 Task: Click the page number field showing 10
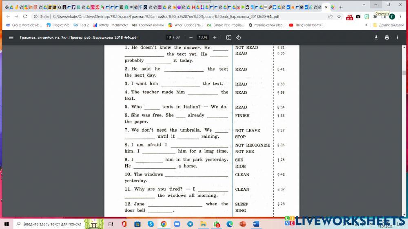[169, 37]
